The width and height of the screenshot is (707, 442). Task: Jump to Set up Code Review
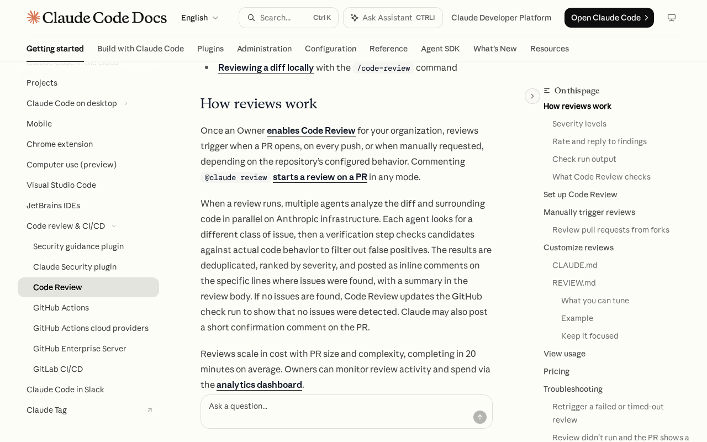pos(581,194)
